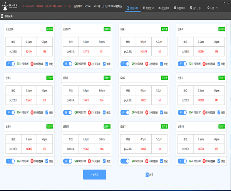
Task: Click the red 31# alarm icon in 设备11 card
Action: point(147,161)
